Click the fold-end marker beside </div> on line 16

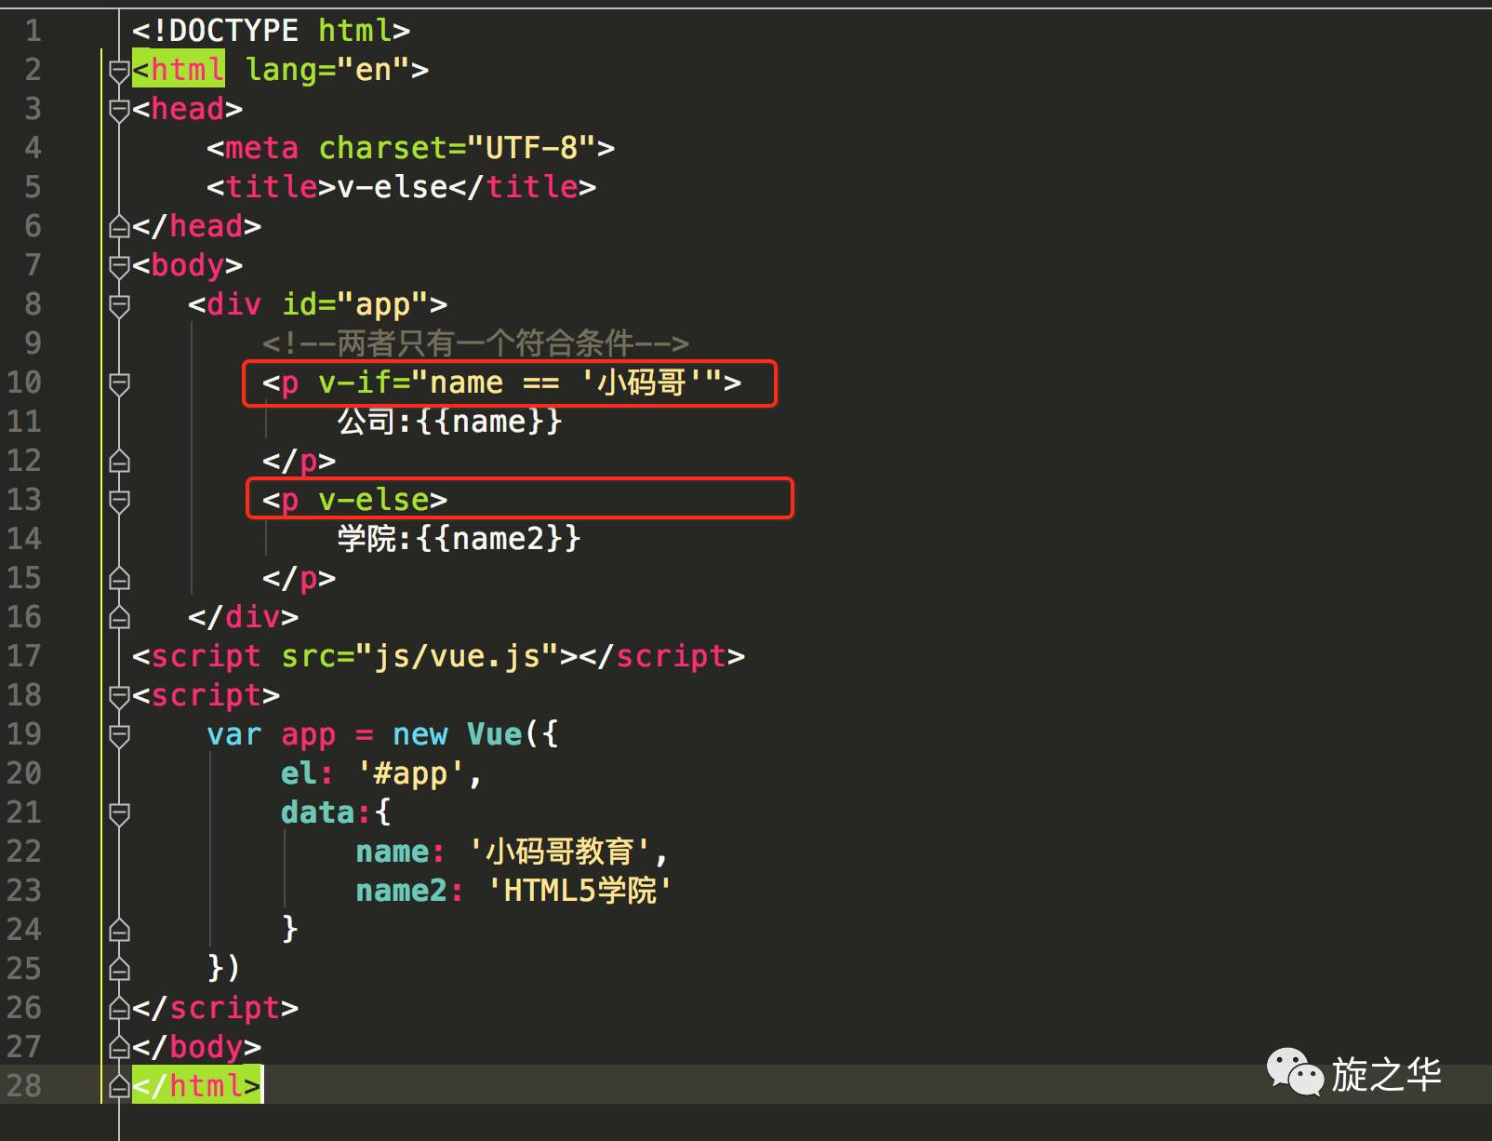tap(119, 617)
